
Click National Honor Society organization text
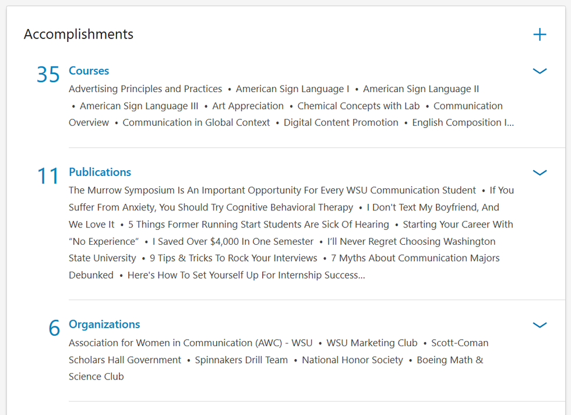(352, 360)
